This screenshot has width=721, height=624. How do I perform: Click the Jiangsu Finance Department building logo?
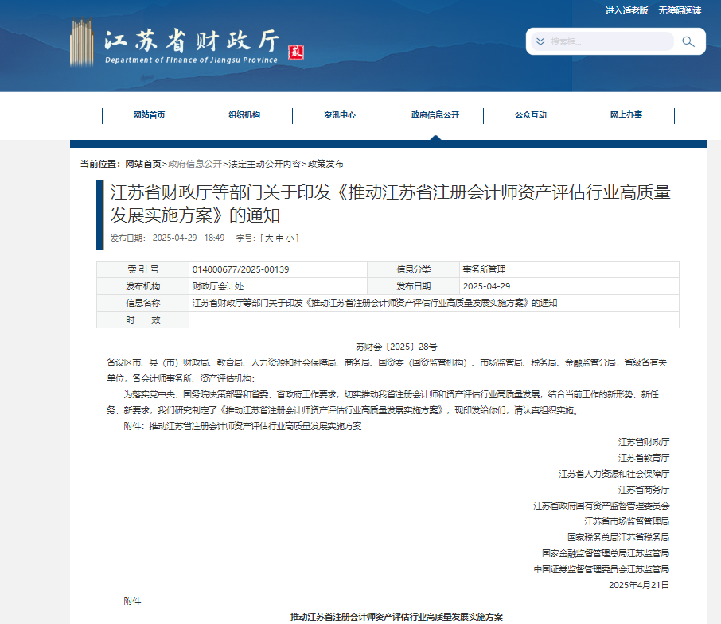tap(81, 43)
